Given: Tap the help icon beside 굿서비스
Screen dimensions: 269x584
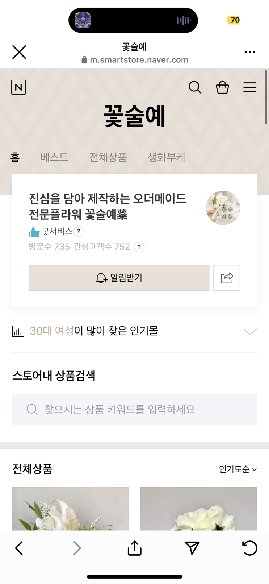Looking at the screenshot, I should 79,231.
